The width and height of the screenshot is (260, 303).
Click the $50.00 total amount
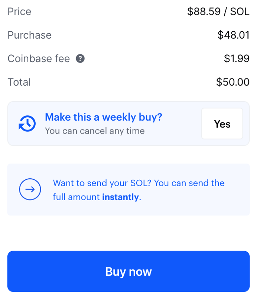click(x=233, y=82)
